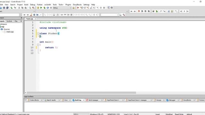
Task: Open the Settings menu
Action: pos(86,4)
